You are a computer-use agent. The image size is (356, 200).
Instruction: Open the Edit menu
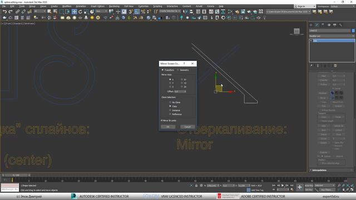(12, 6)
